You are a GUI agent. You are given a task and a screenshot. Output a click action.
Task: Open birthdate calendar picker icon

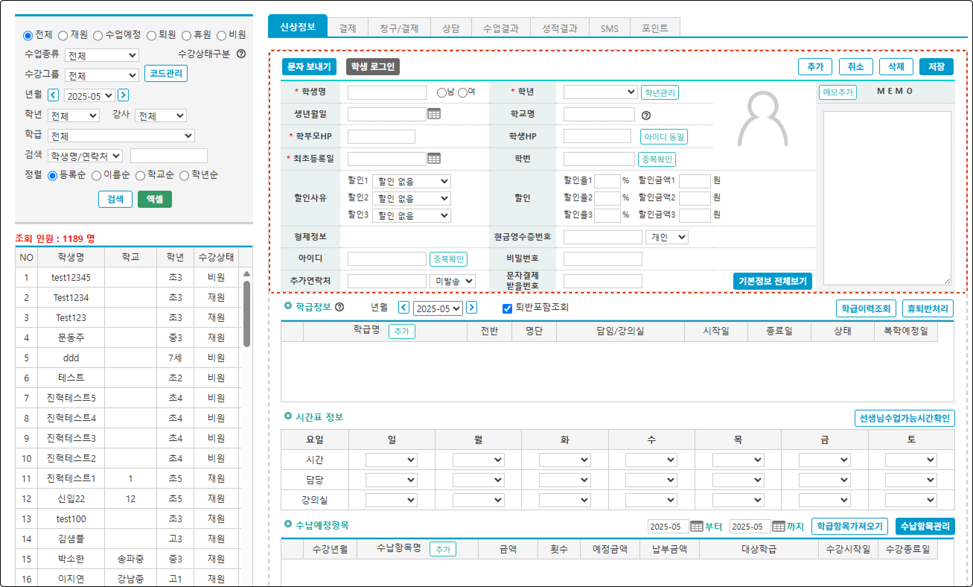(x=434, y=114)
